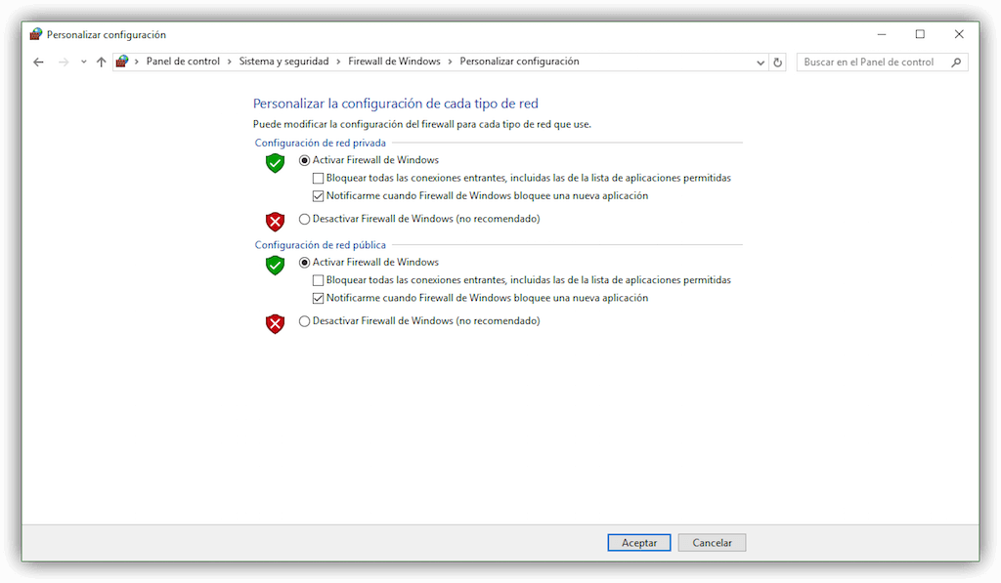Click red shield icon in private network section
Viewport: 1001px width, 583px height.
[275, 222]
